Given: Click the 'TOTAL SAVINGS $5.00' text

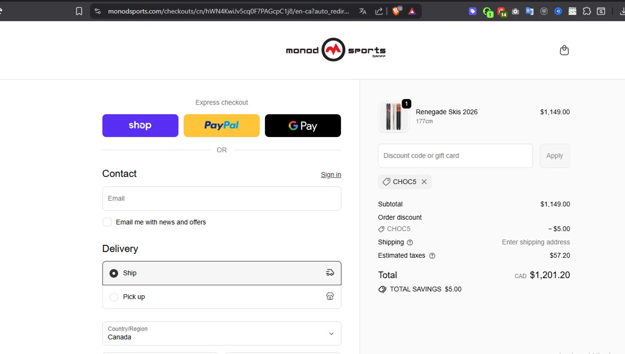Looking at the screenshot, I should (425, 289).
